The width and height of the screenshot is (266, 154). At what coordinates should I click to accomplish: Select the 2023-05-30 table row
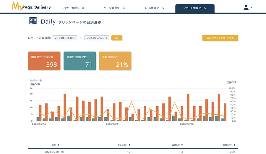(x=133, y=152)
